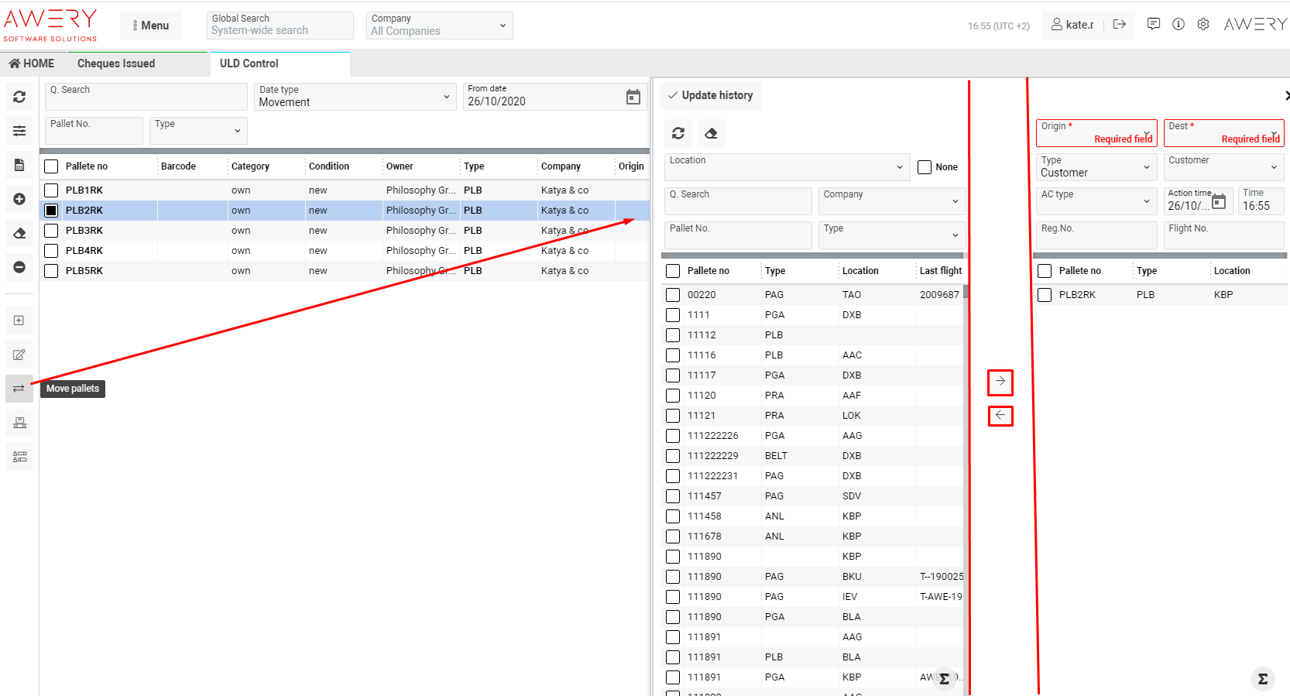Enable the None location checkbox
1290x696 pixels.
point(925,167)
